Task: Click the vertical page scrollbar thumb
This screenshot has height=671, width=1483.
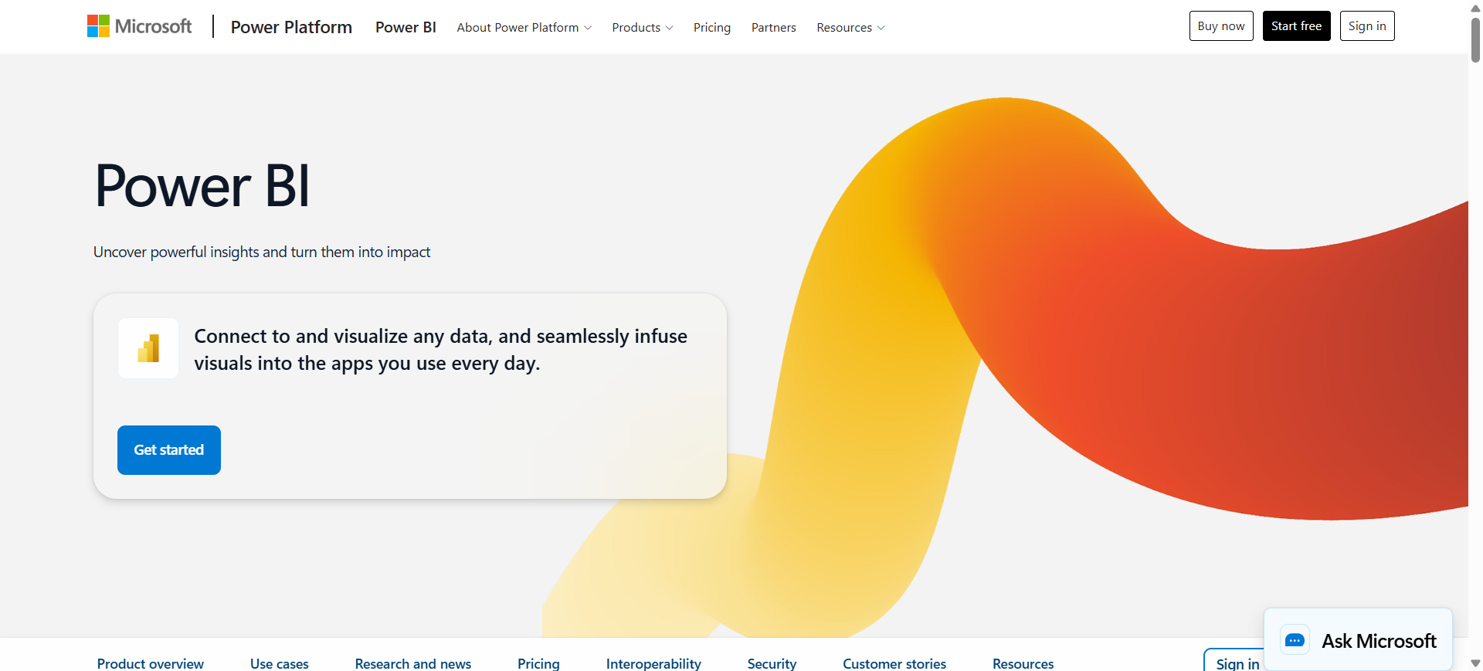Action: tap(1475, 39)
